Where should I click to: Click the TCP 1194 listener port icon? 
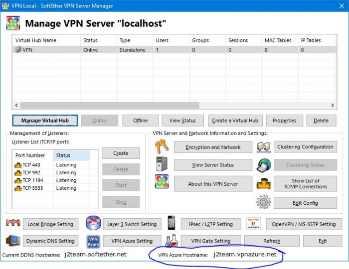[18, 180]
